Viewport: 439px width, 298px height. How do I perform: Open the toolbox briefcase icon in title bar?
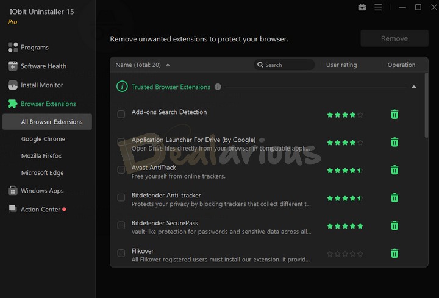[362, 7]
